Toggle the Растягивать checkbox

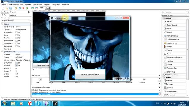17,43
